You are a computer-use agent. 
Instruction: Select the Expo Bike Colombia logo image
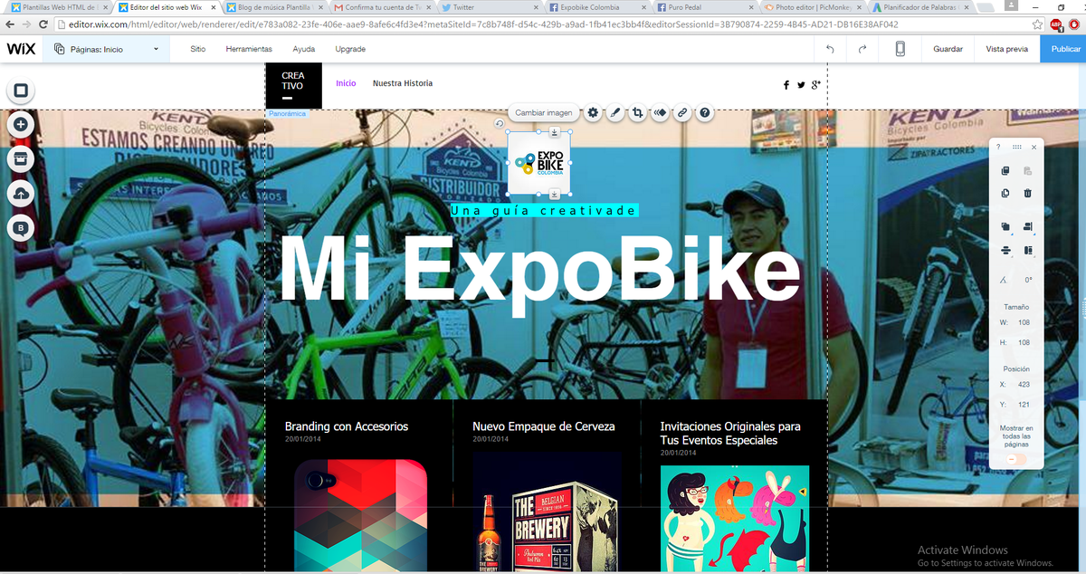pyautogui.click(x=539, y=163)
